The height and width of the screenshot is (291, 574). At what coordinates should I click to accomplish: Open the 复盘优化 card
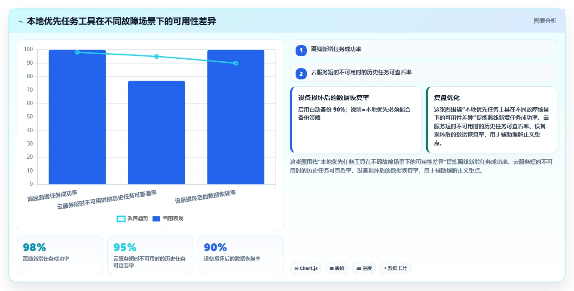click(x=492, y=120)
